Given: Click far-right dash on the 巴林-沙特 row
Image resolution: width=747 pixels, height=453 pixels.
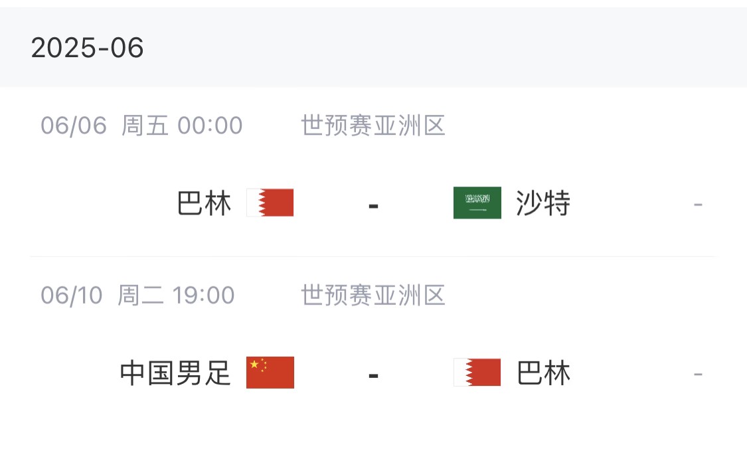Looking at the screenshot, I should (x=698, y=205).
